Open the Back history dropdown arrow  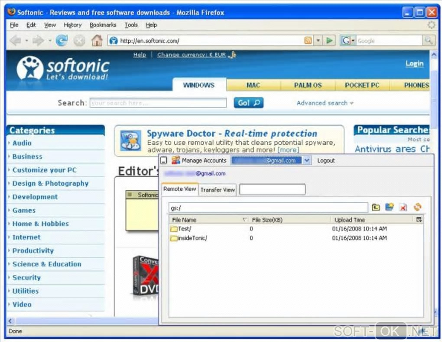[x=26, y=41]
